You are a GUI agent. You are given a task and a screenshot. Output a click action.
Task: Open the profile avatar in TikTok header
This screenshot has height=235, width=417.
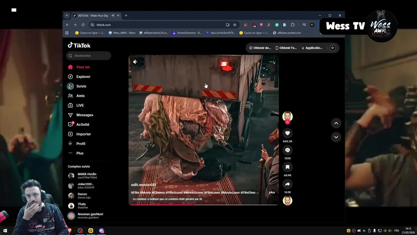333,48
